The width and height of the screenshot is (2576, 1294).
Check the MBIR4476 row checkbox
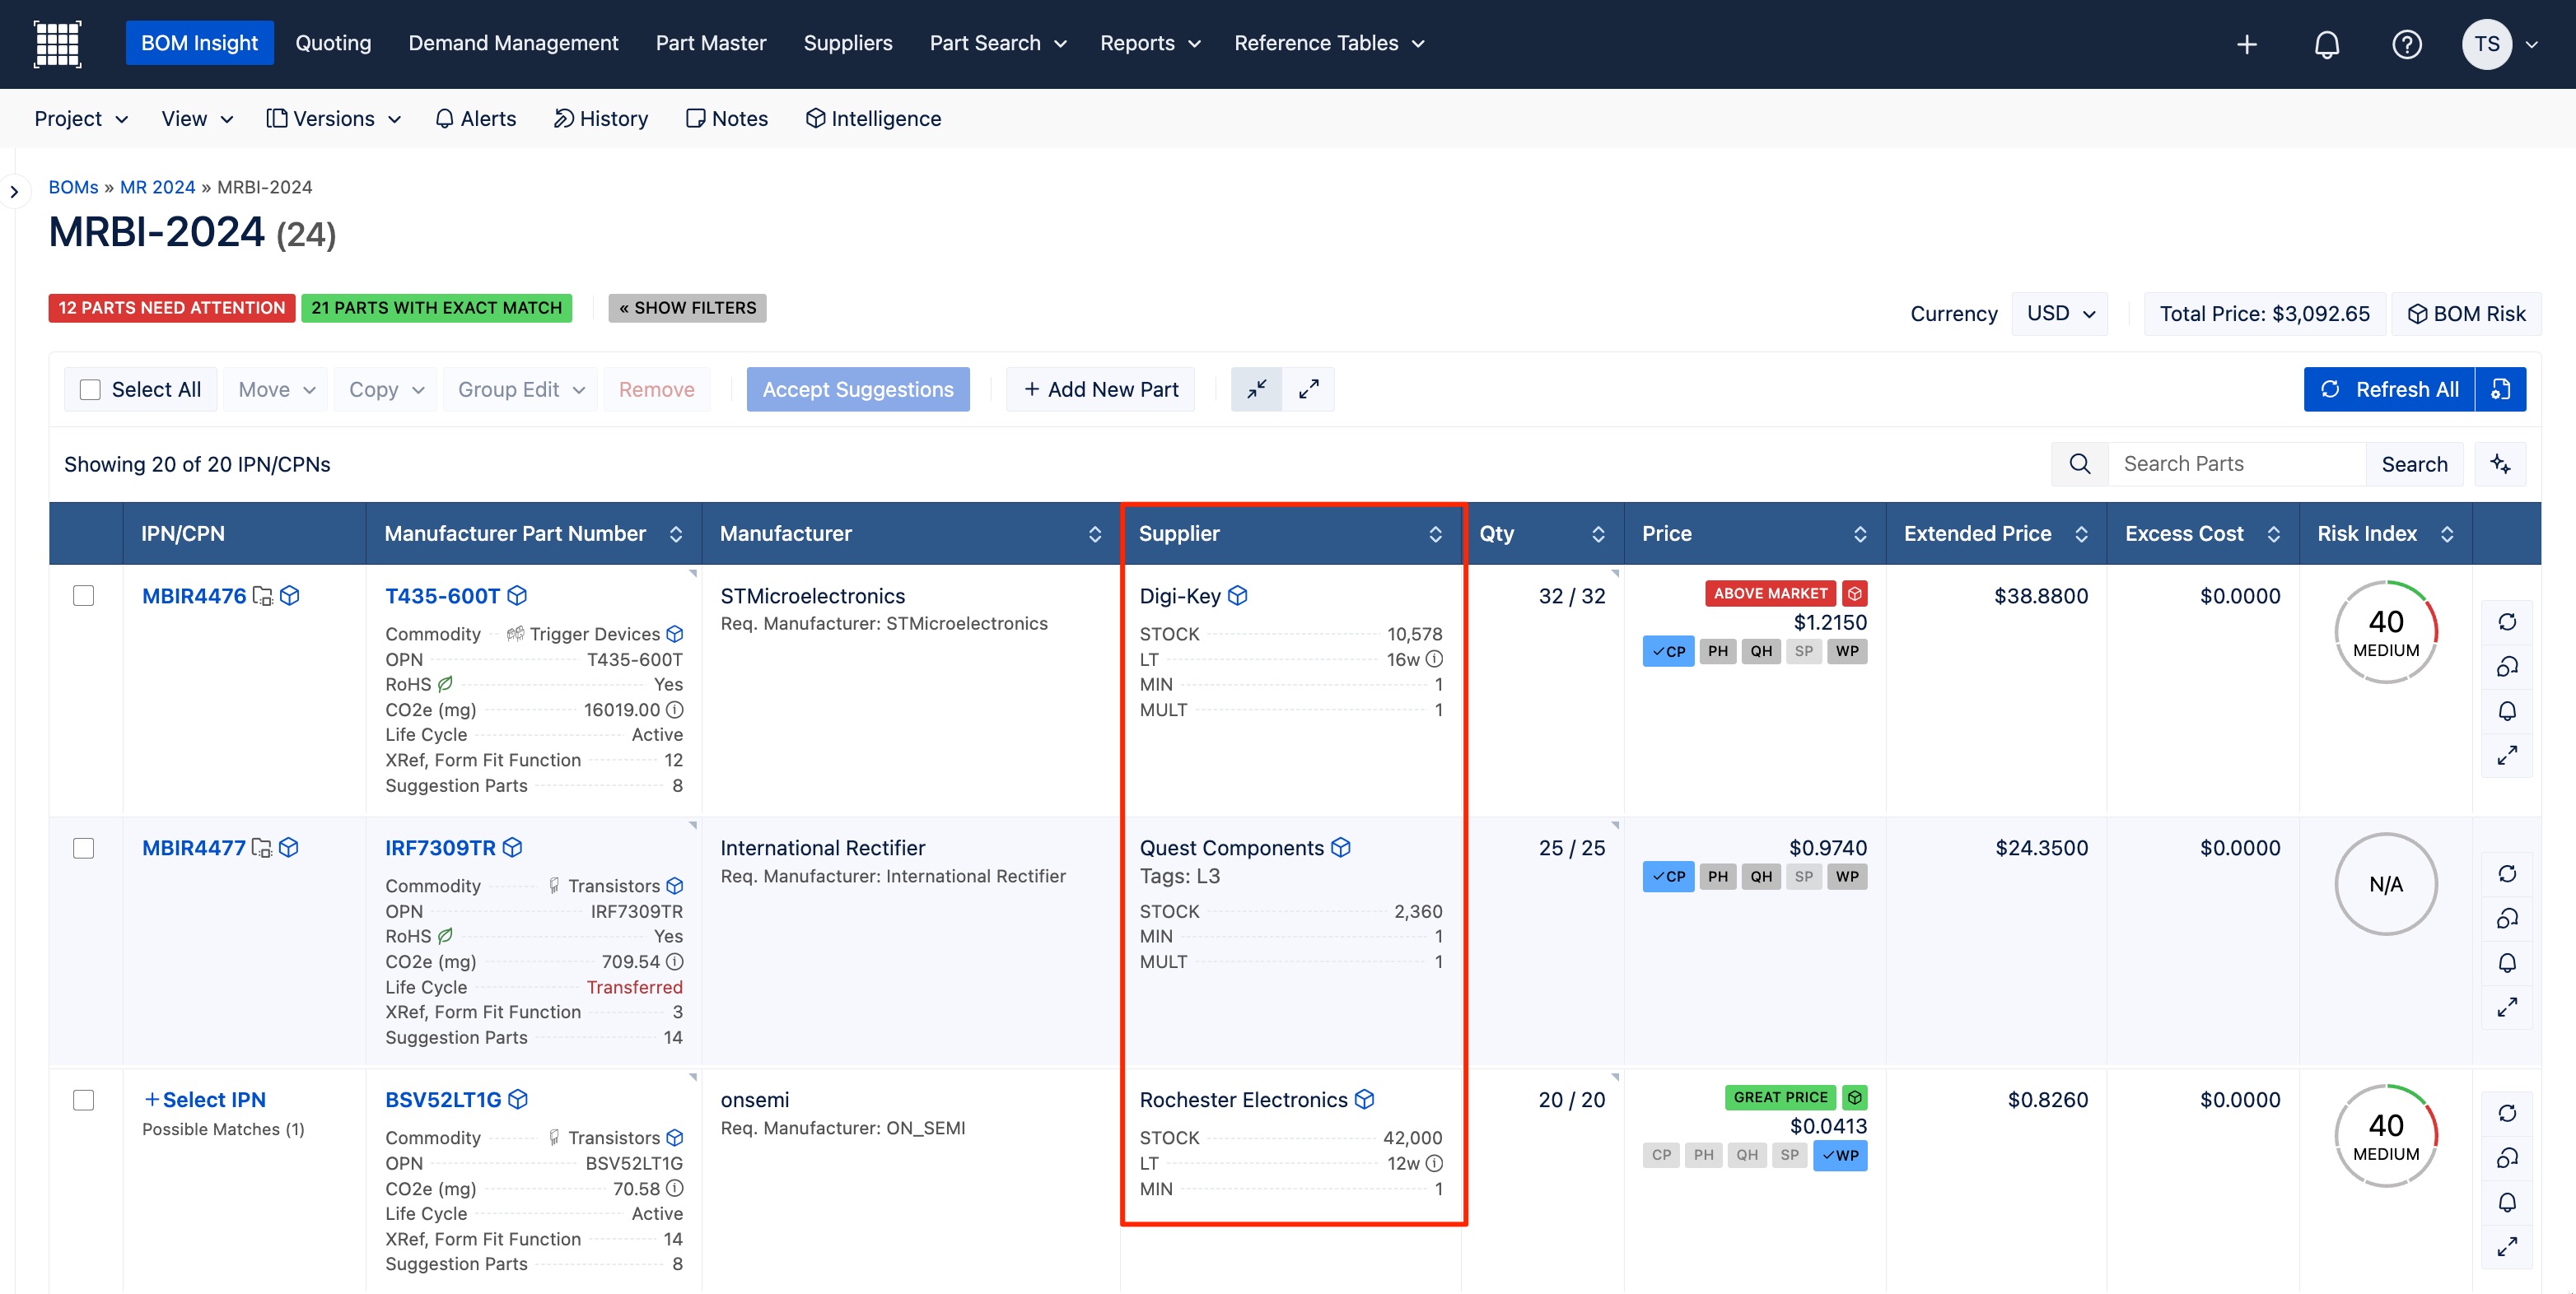[x=84, y=597]
